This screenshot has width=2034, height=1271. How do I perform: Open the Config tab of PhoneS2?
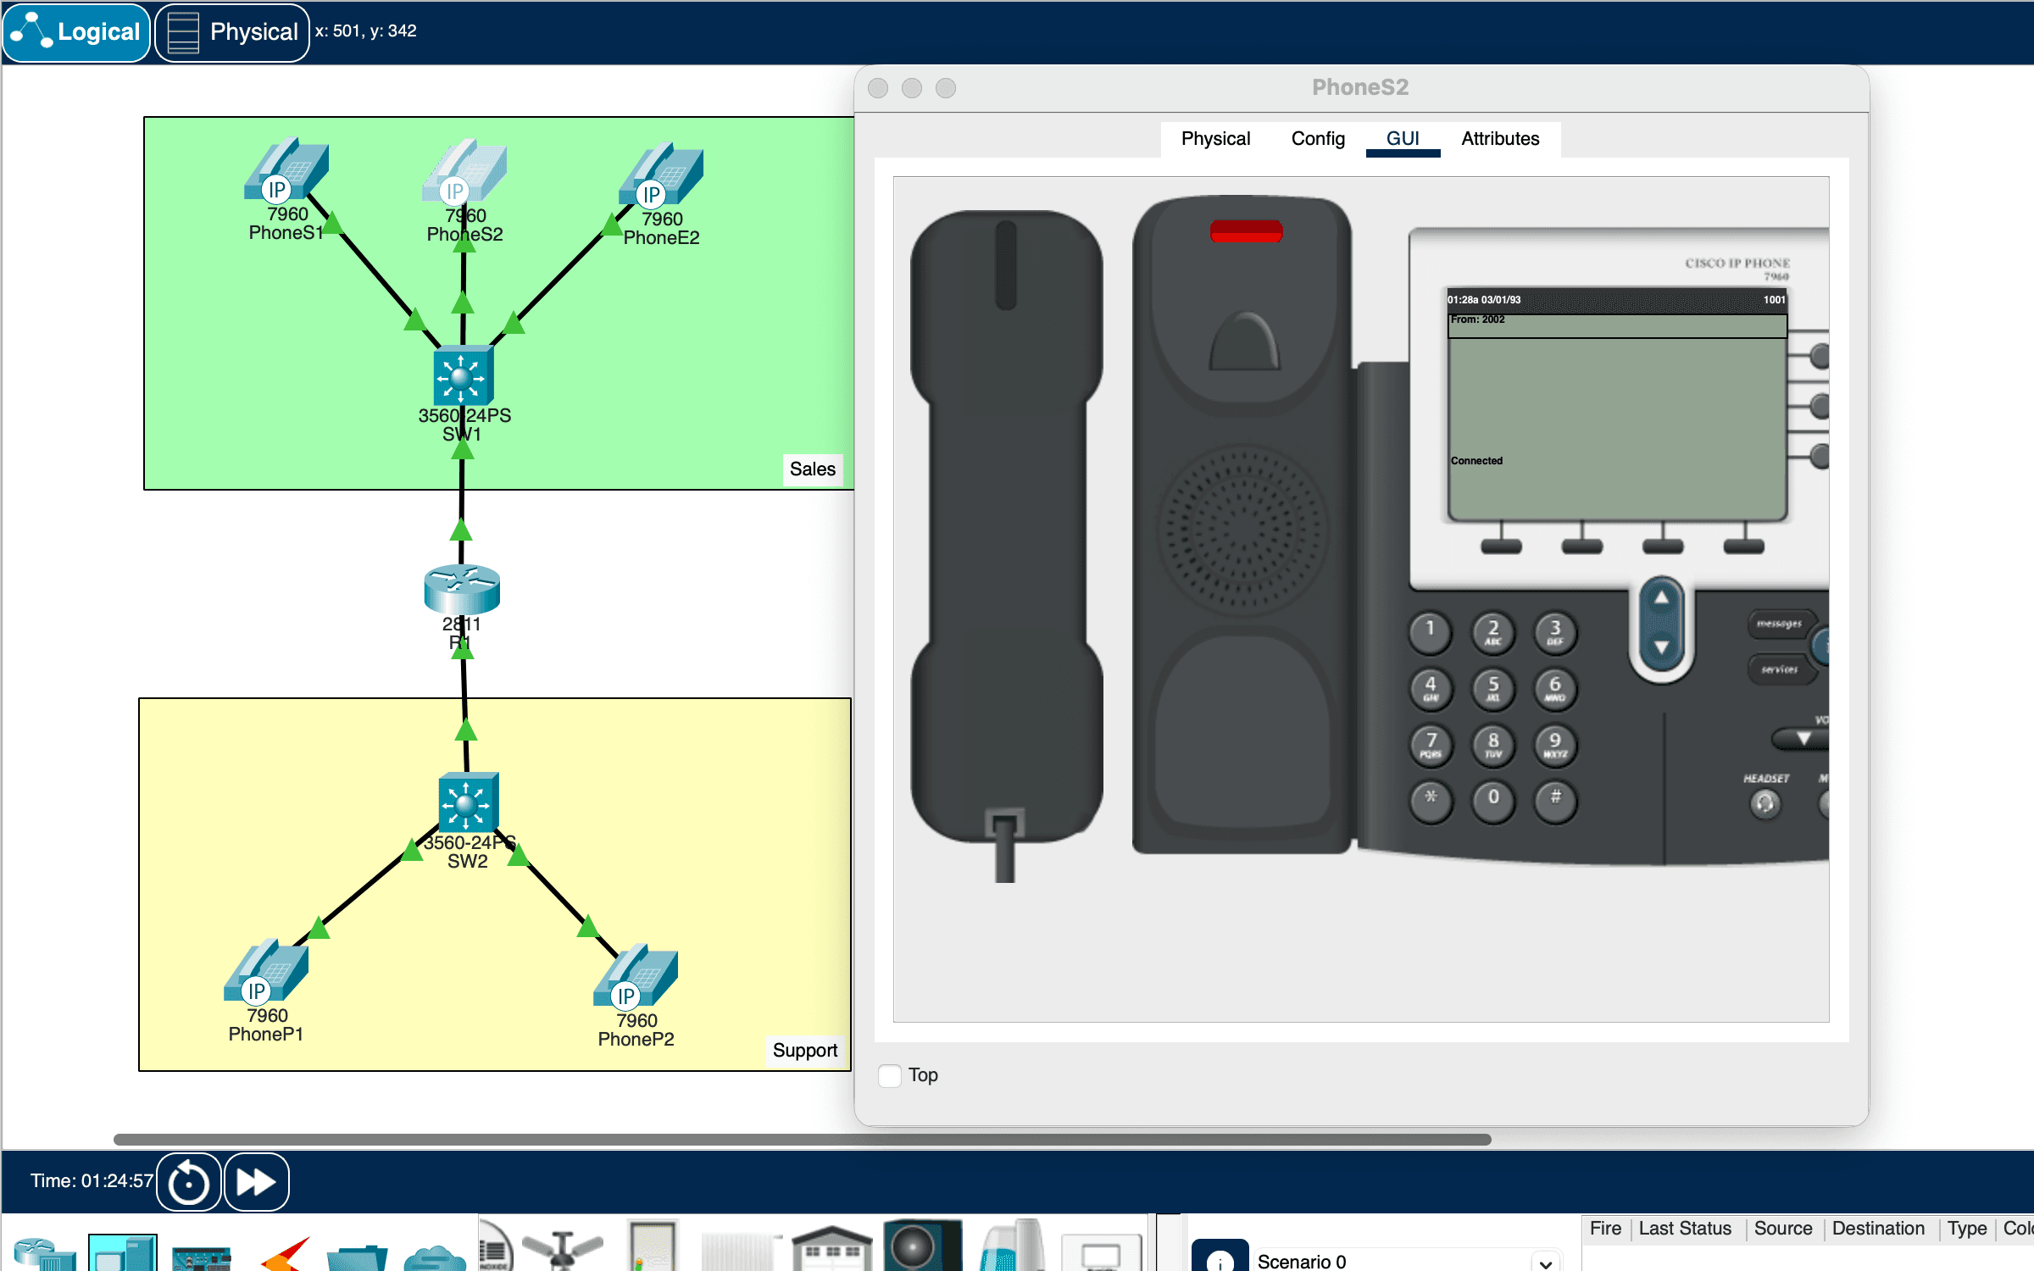click(1318, 139)
